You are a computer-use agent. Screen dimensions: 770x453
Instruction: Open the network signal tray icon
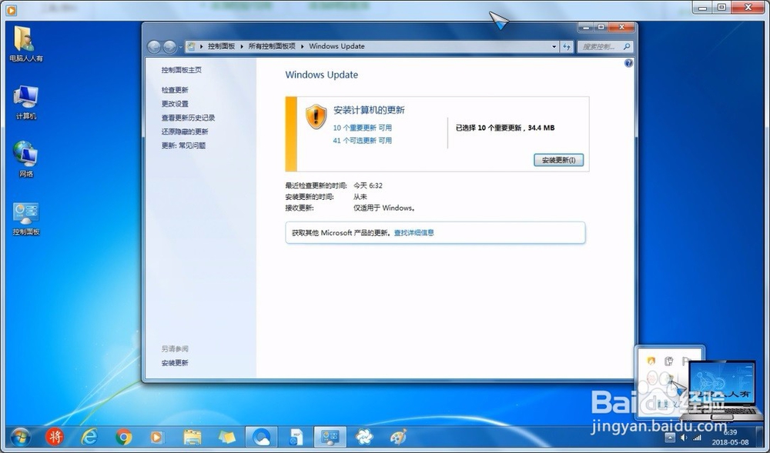(697, 438)
